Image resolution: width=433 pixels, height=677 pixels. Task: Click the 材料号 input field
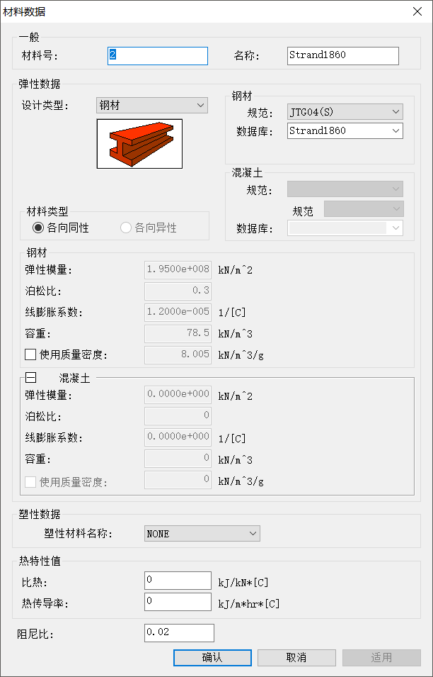[x=158, y=55]
